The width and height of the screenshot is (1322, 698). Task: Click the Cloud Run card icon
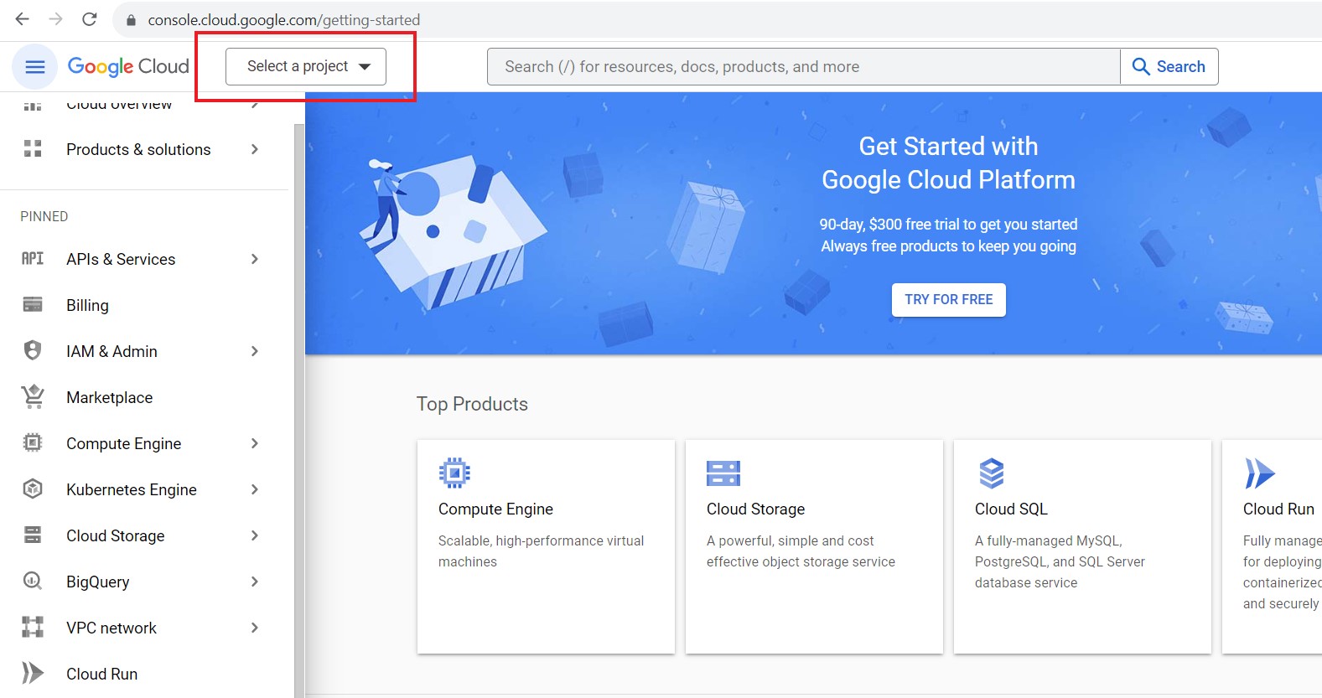click(x=1260, y=473)
